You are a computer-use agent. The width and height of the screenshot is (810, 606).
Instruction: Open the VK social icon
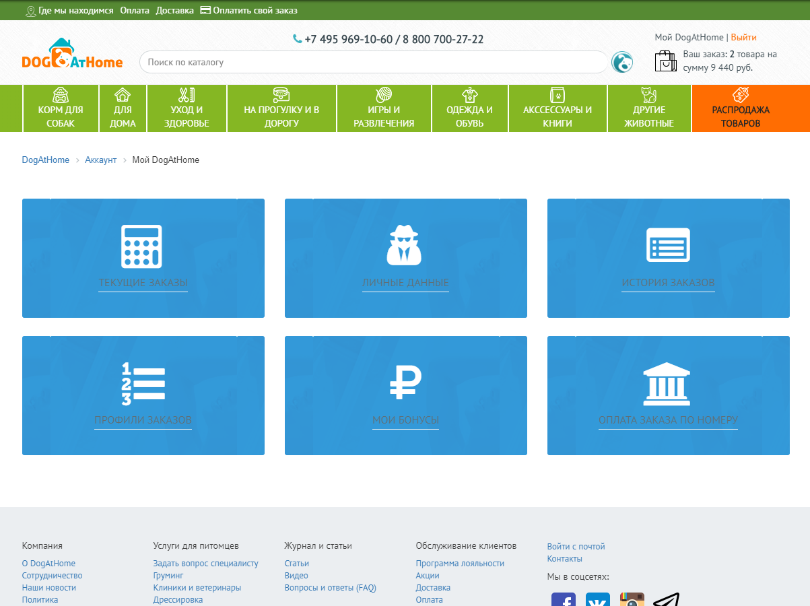[598, 600]
